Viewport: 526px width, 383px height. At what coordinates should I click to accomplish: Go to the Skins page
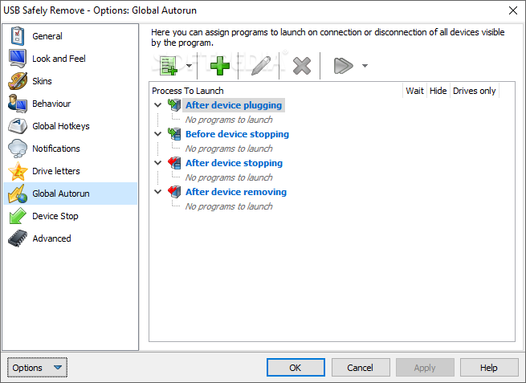pyautogui.click(x=71, y=81)
